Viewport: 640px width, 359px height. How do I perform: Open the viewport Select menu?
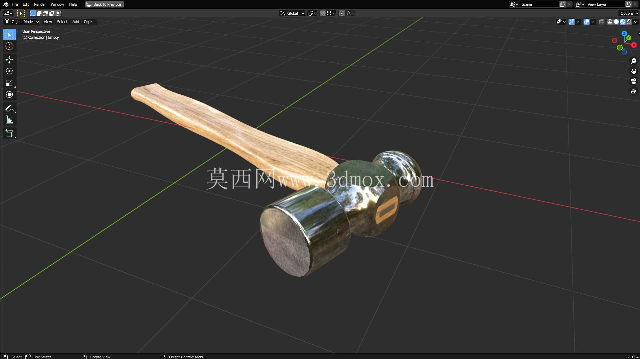(62, 22)
